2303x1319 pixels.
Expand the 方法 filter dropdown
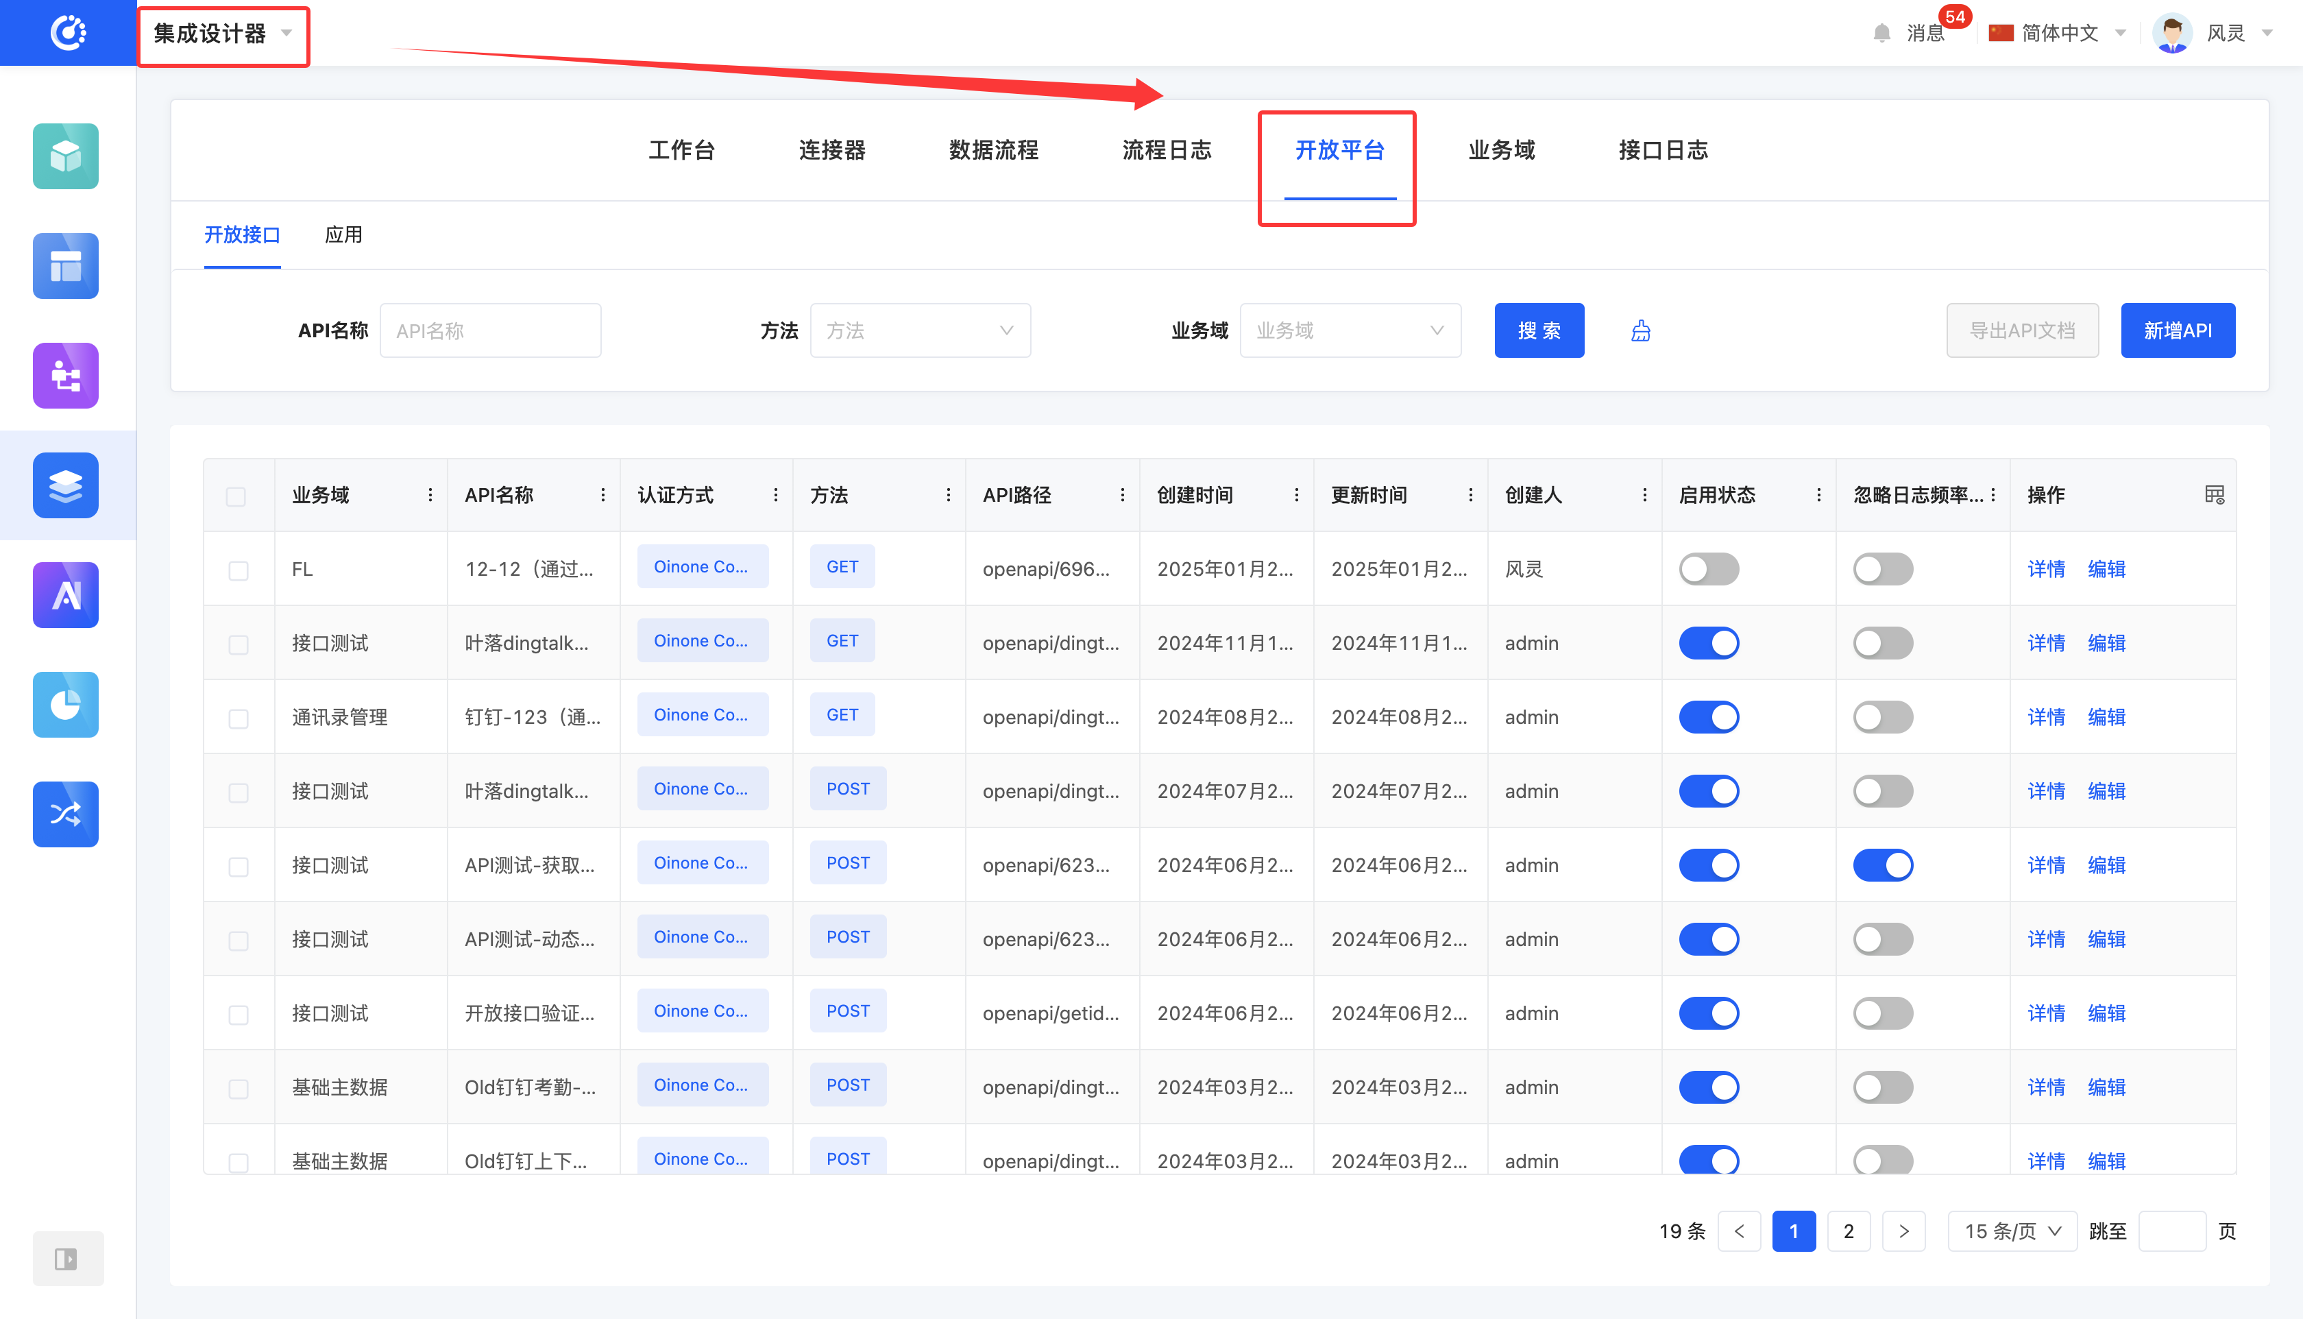coord(919,330)
